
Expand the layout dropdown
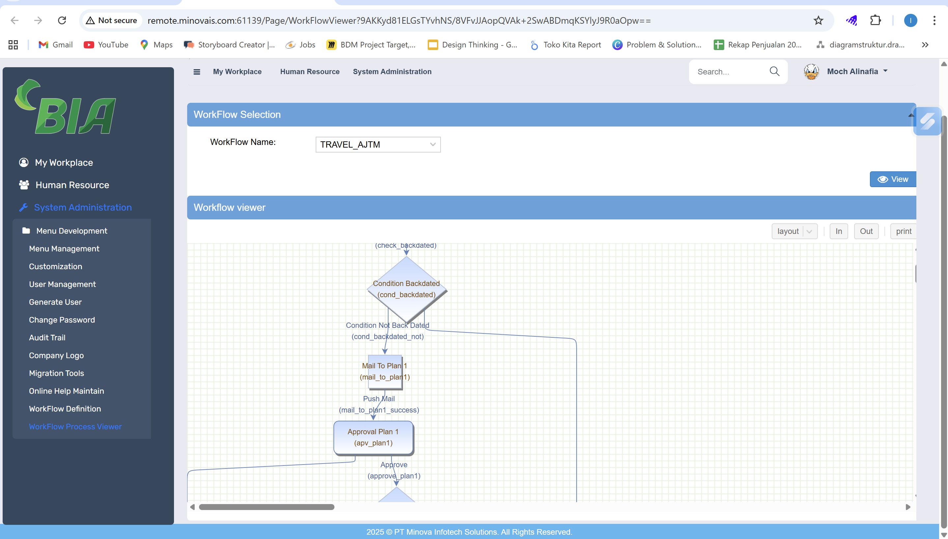[809, 231]
